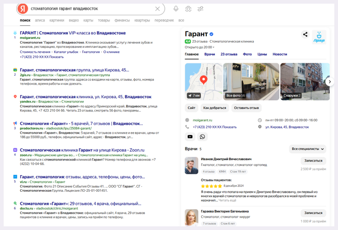Open the финансы tab
This screenshot has width=338, height=230.
122,20
